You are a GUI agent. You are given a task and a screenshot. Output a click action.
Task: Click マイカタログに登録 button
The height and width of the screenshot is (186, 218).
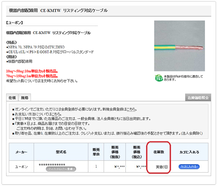tap(61, 169)
